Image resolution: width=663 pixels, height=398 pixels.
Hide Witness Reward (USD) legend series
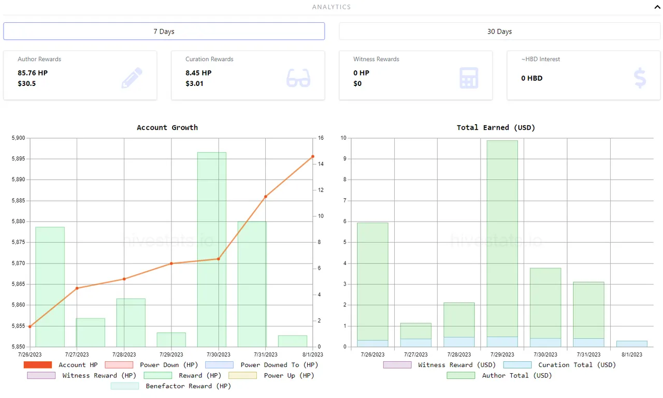(397, 365)
